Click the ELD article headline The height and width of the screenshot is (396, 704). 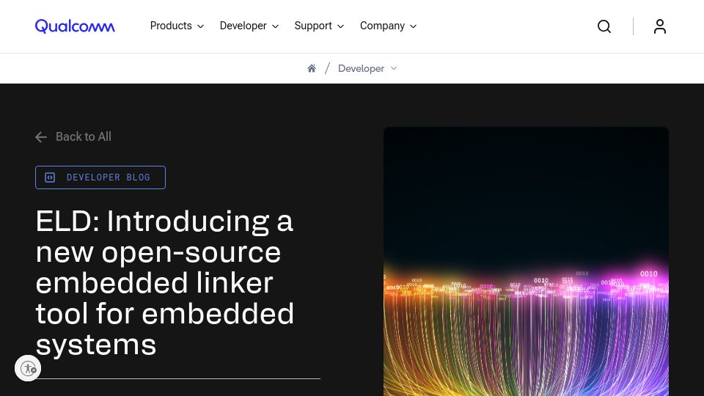[165, 282]
